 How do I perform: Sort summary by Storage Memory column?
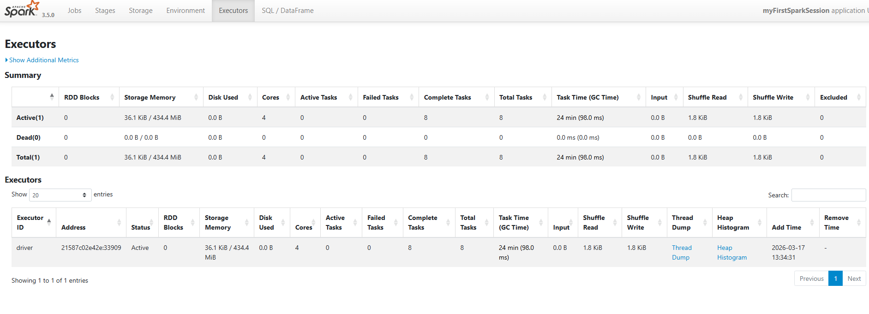pos(161,97)
